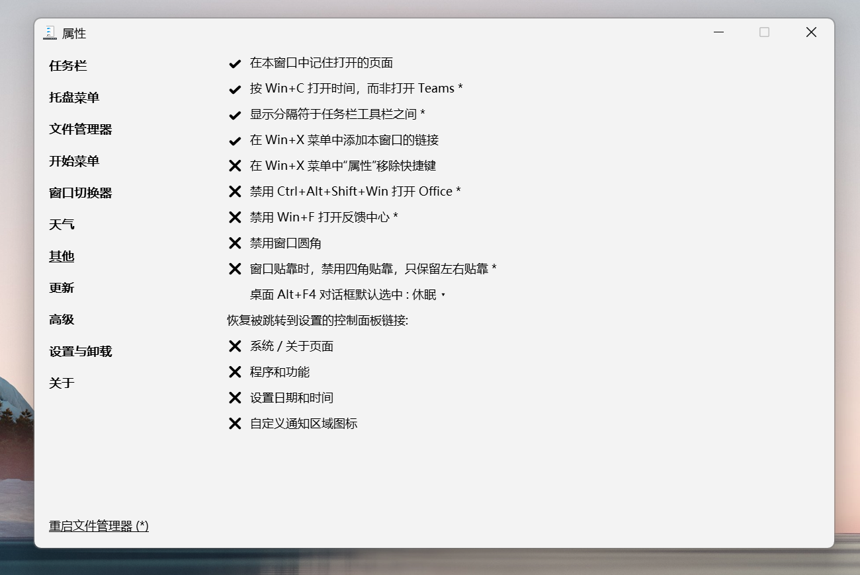Go to the 天气 settings page

[x=62, y=225]
